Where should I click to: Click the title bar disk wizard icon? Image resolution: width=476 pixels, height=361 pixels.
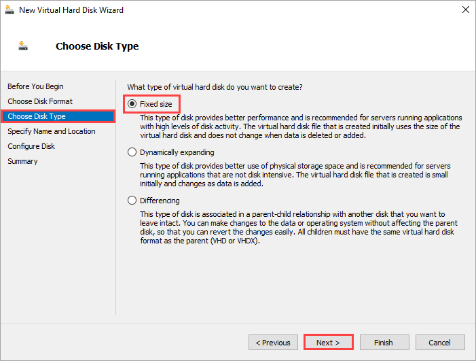point(10,10)
